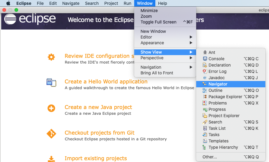
Task: Click the Templates view icon
Action: click(x=205, y=141)
